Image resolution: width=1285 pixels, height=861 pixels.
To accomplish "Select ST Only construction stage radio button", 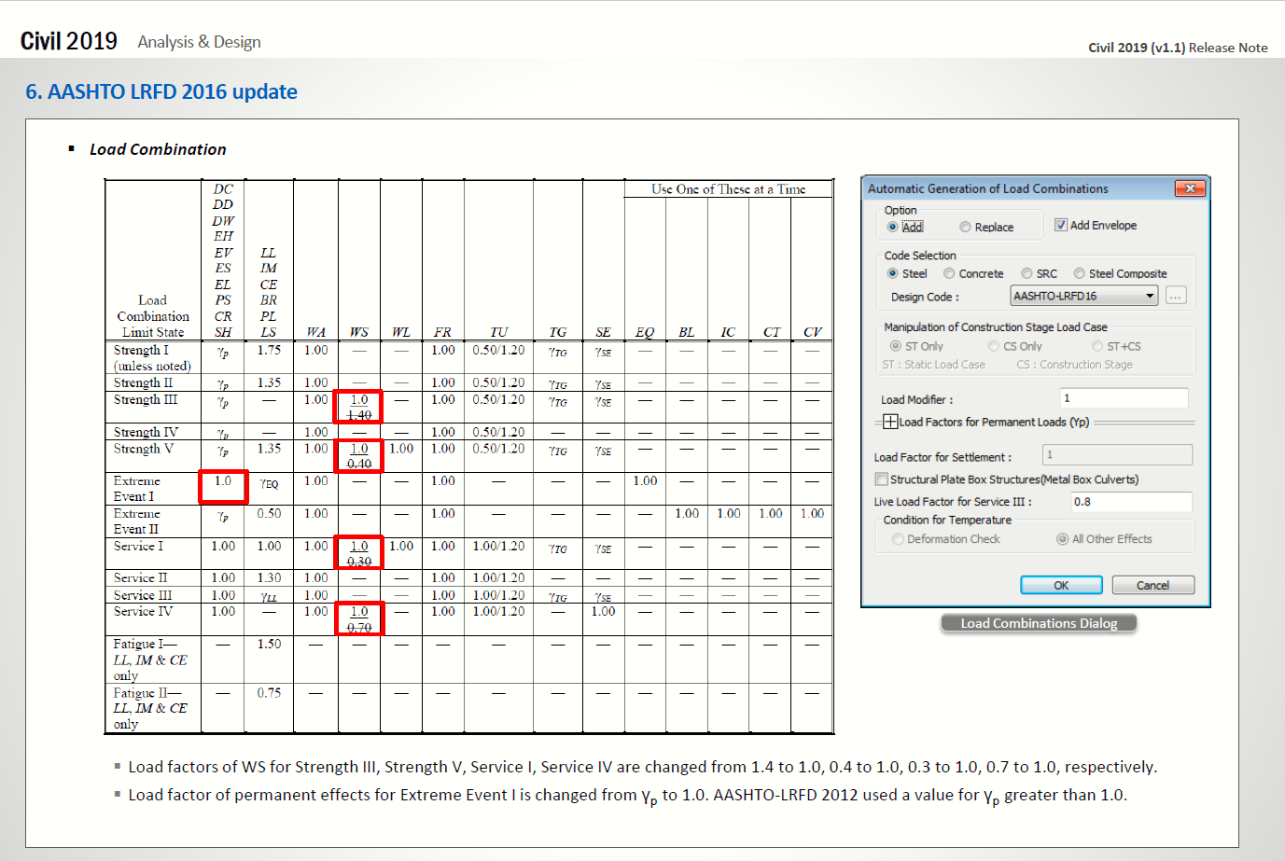I will pyautogui.click(x=896, y=346).
